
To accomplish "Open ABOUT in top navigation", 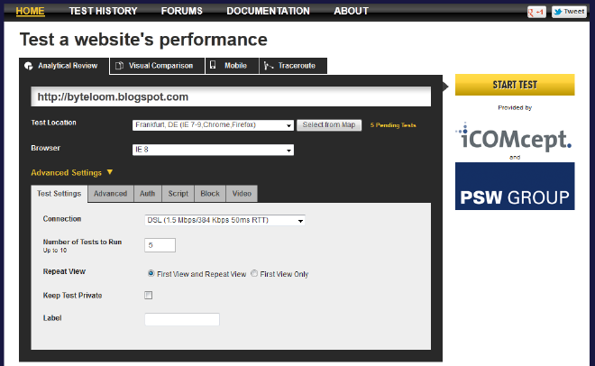I will [x=351, y=11].
